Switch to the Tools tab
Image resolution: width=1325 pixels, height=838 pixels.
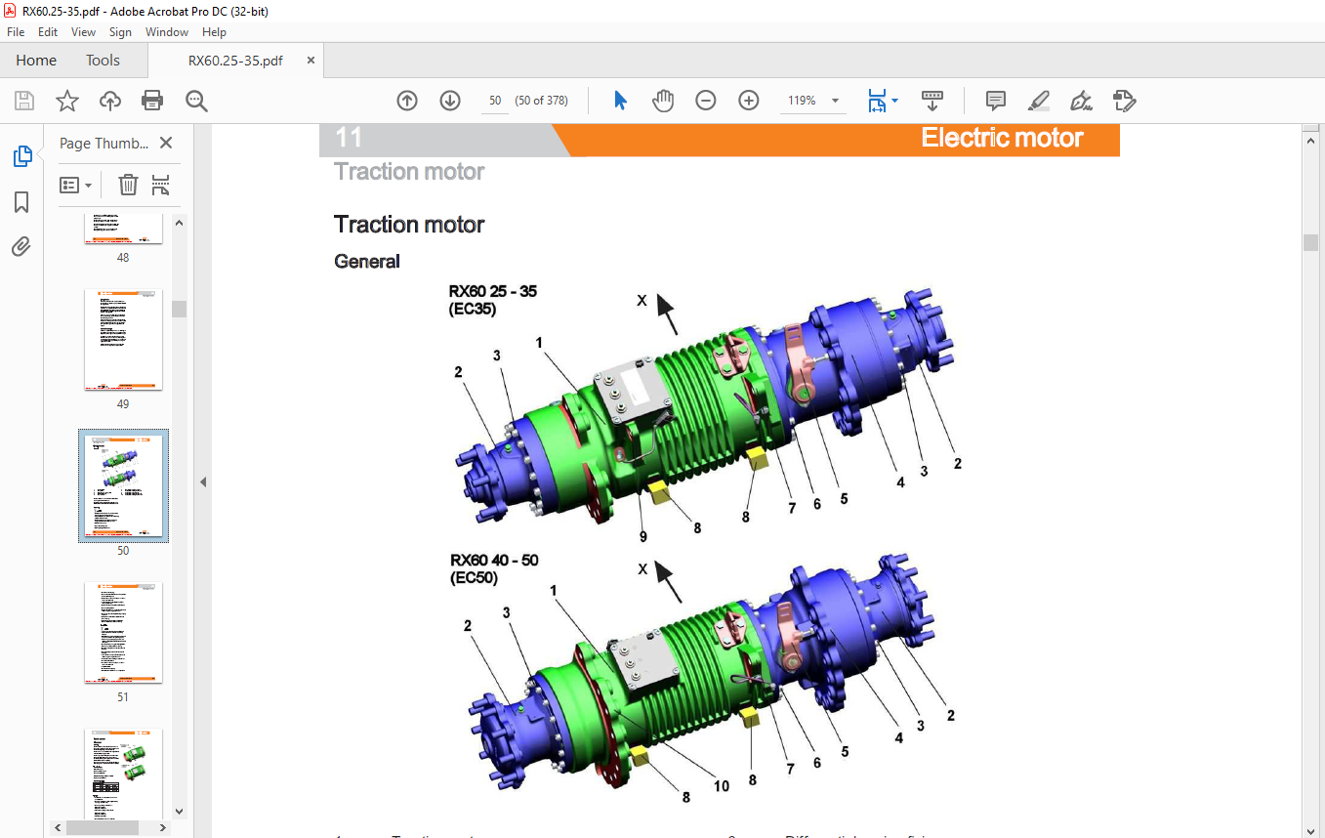click(x=103, y=61)
